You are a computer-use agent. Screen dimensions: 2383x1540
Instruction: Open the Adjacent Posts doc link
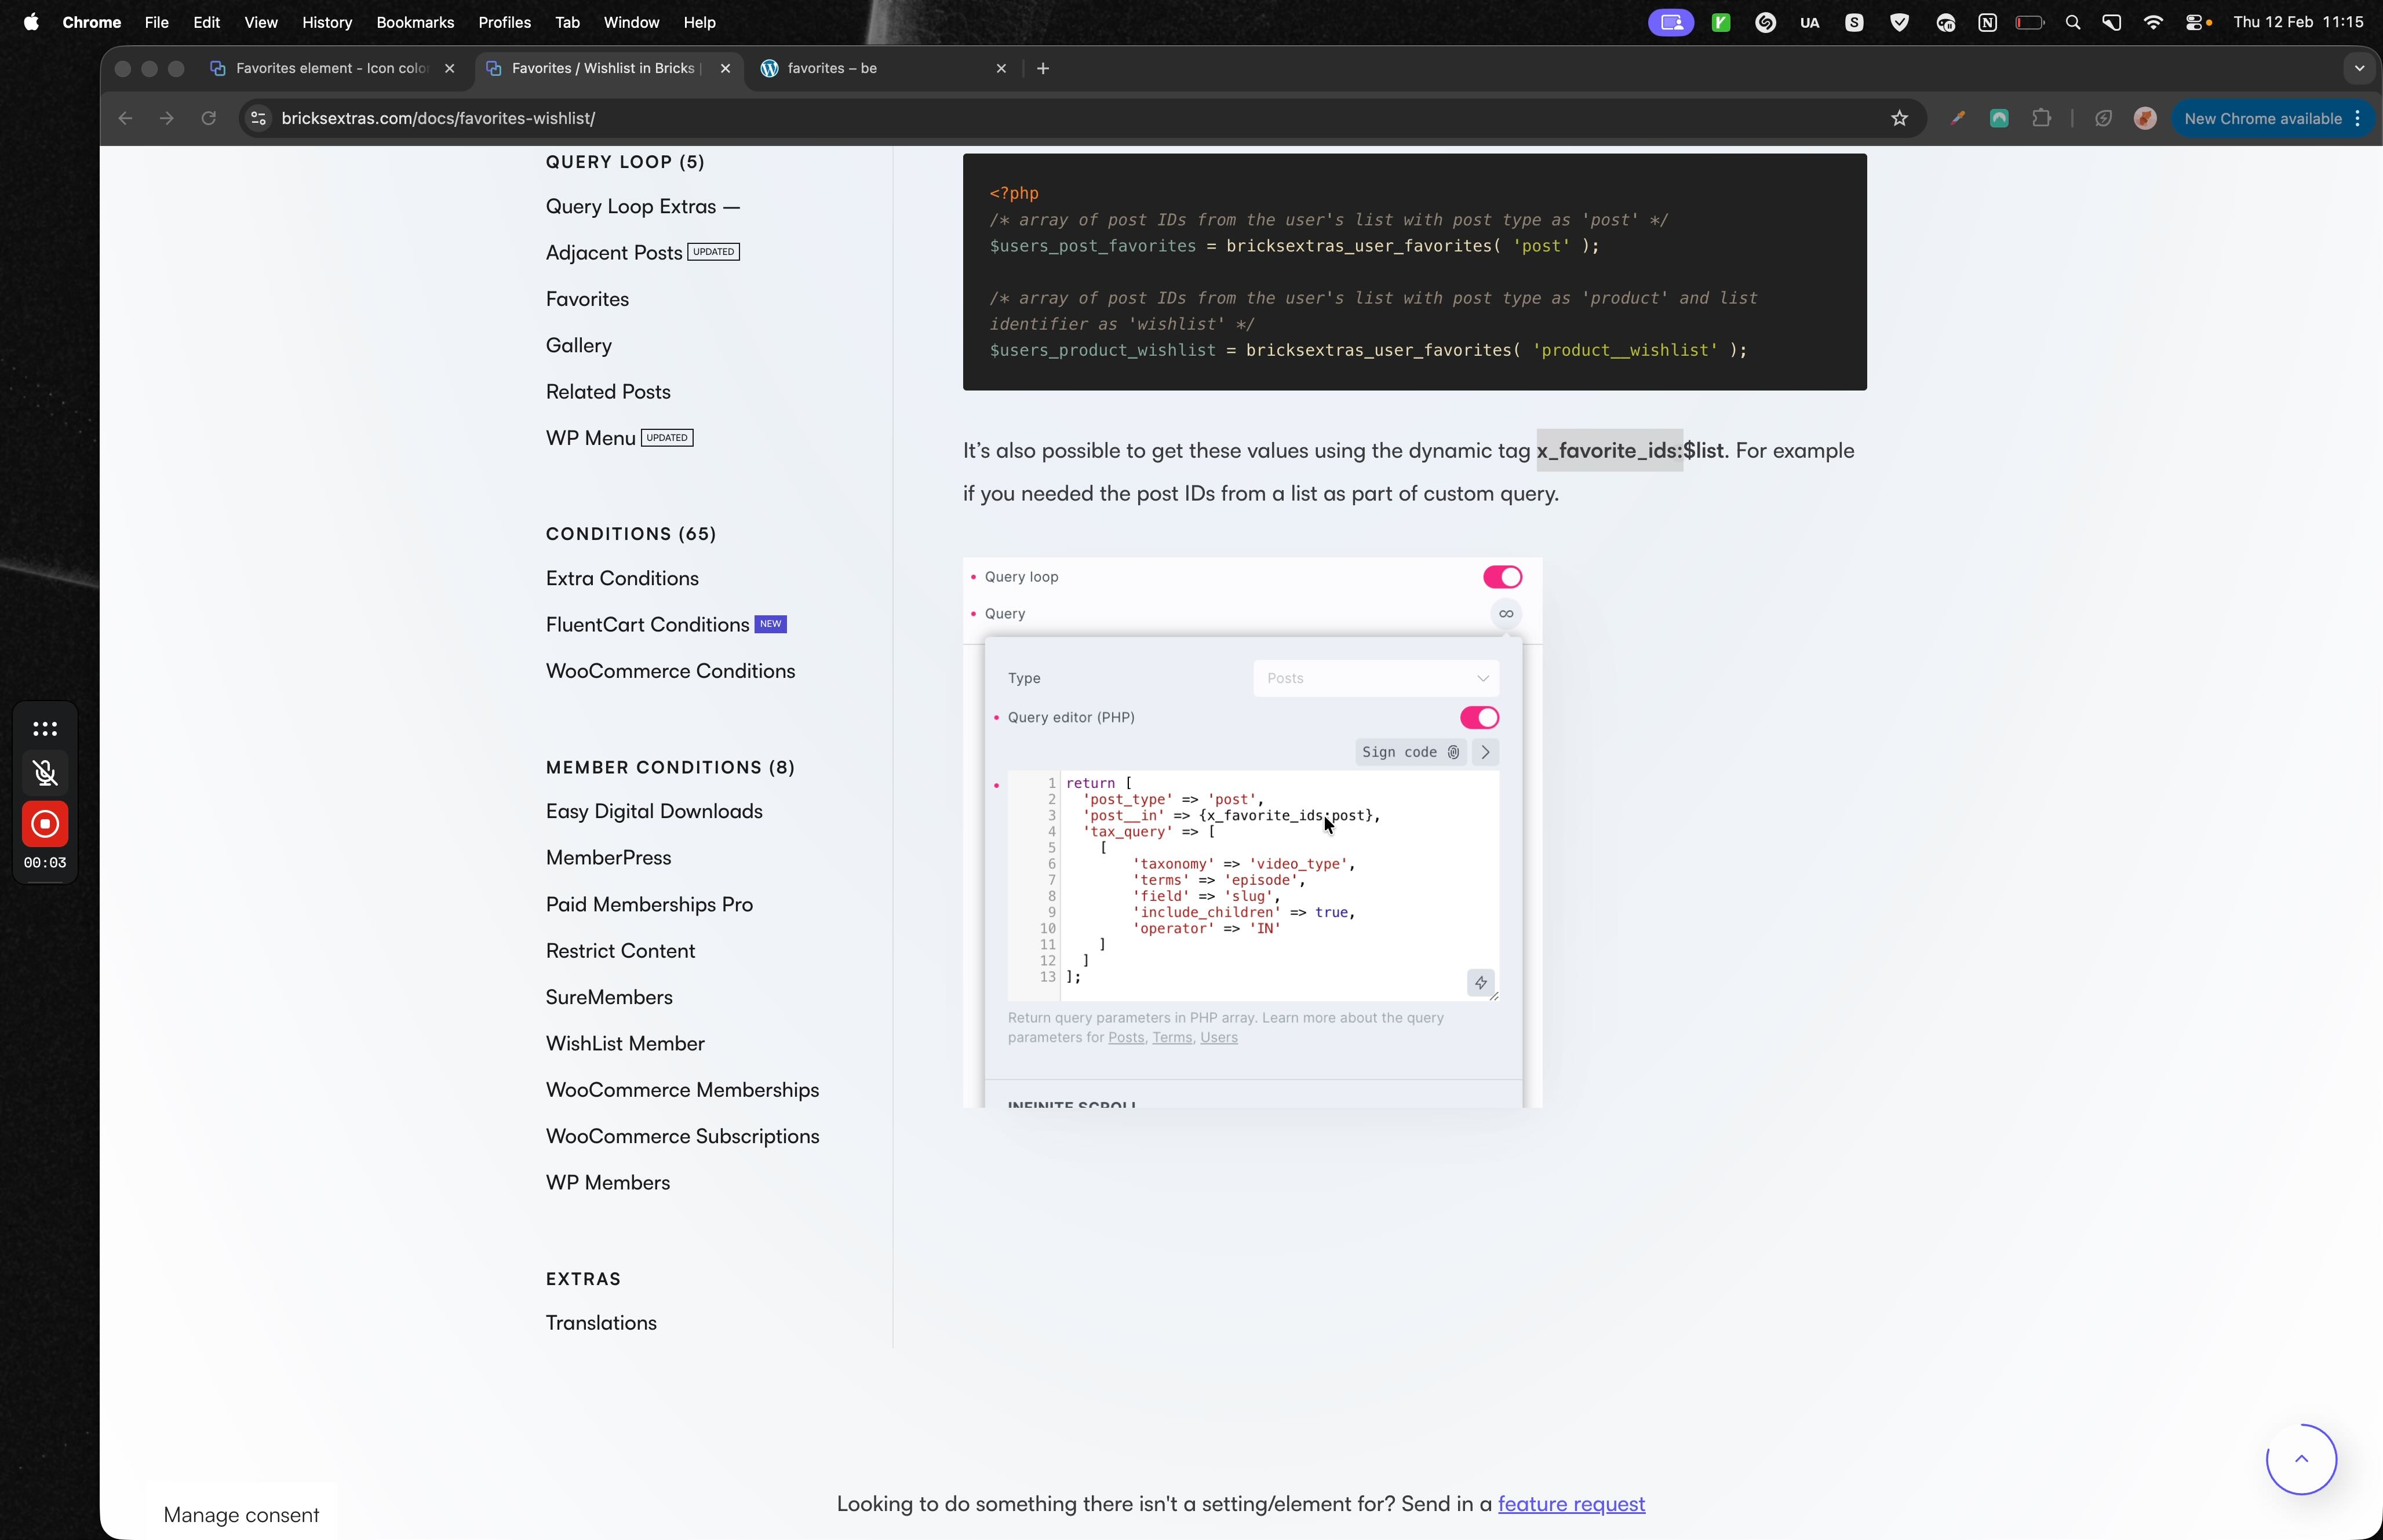(x=614, y=253)
